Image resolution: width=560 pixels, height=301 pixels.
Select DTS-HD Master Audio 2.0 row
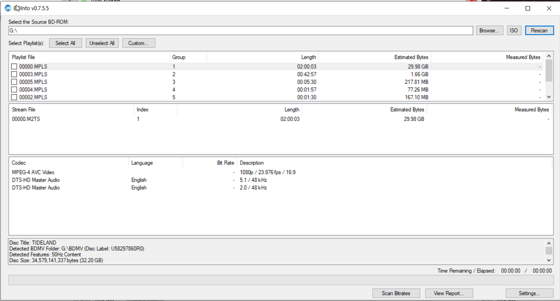[x=280, y=188]
